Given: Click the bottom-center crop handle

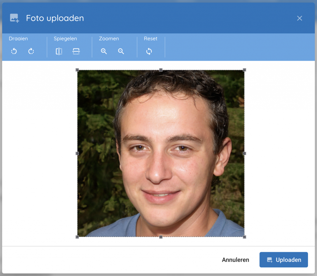Looking at the screenshot, I should tap(161, 237).
